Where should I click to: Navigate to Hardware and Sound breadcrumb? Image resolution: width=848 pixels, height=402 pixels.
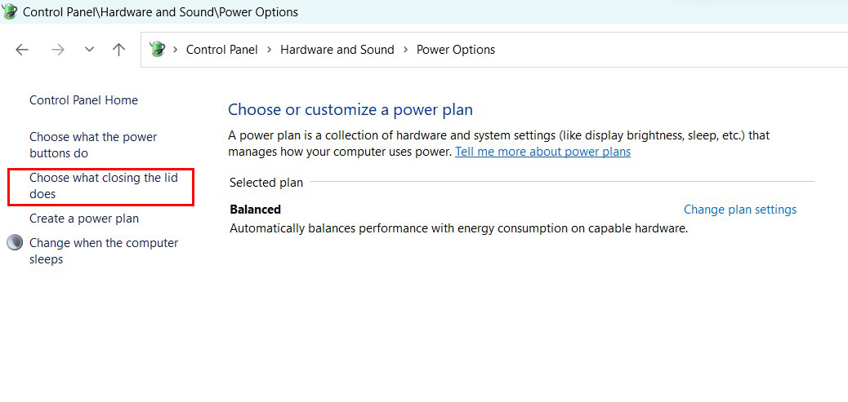(x=337, y=50)
